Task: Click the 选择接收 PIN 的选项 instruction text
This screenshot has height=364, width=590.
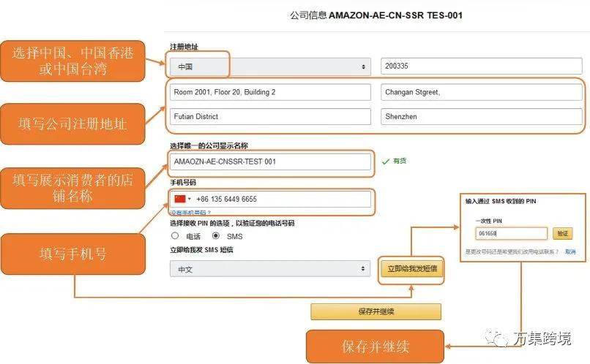Action: point(232,223)
